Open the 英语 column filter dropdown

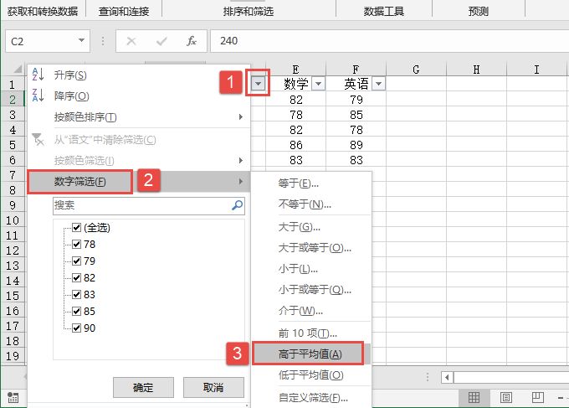378,84
